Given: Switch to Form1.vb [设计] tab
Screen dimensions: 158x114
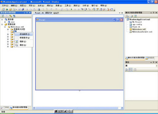Looking at the screenshot, I should tap(43, 13).
